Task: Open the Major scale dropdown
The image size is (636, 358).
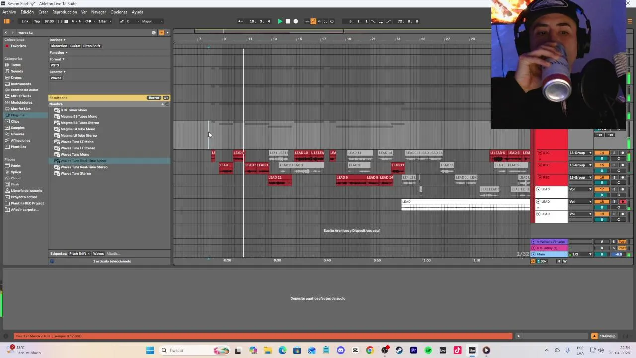Action: tap(153, 21)
